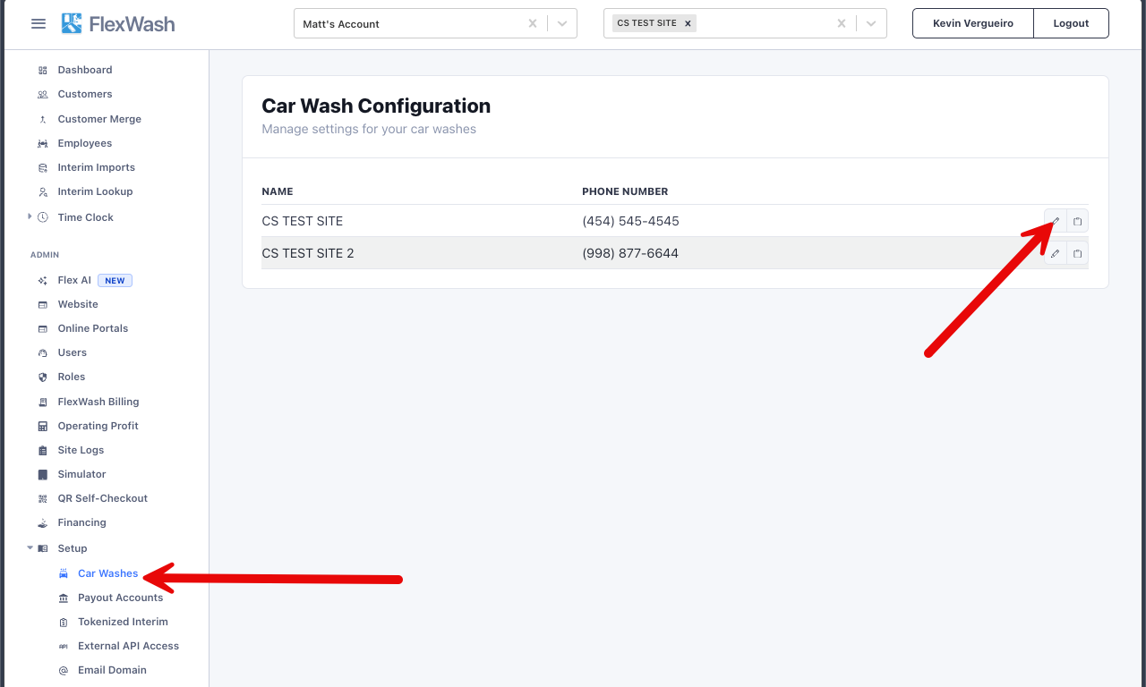Expand the Time Clock section

point(30,216)
